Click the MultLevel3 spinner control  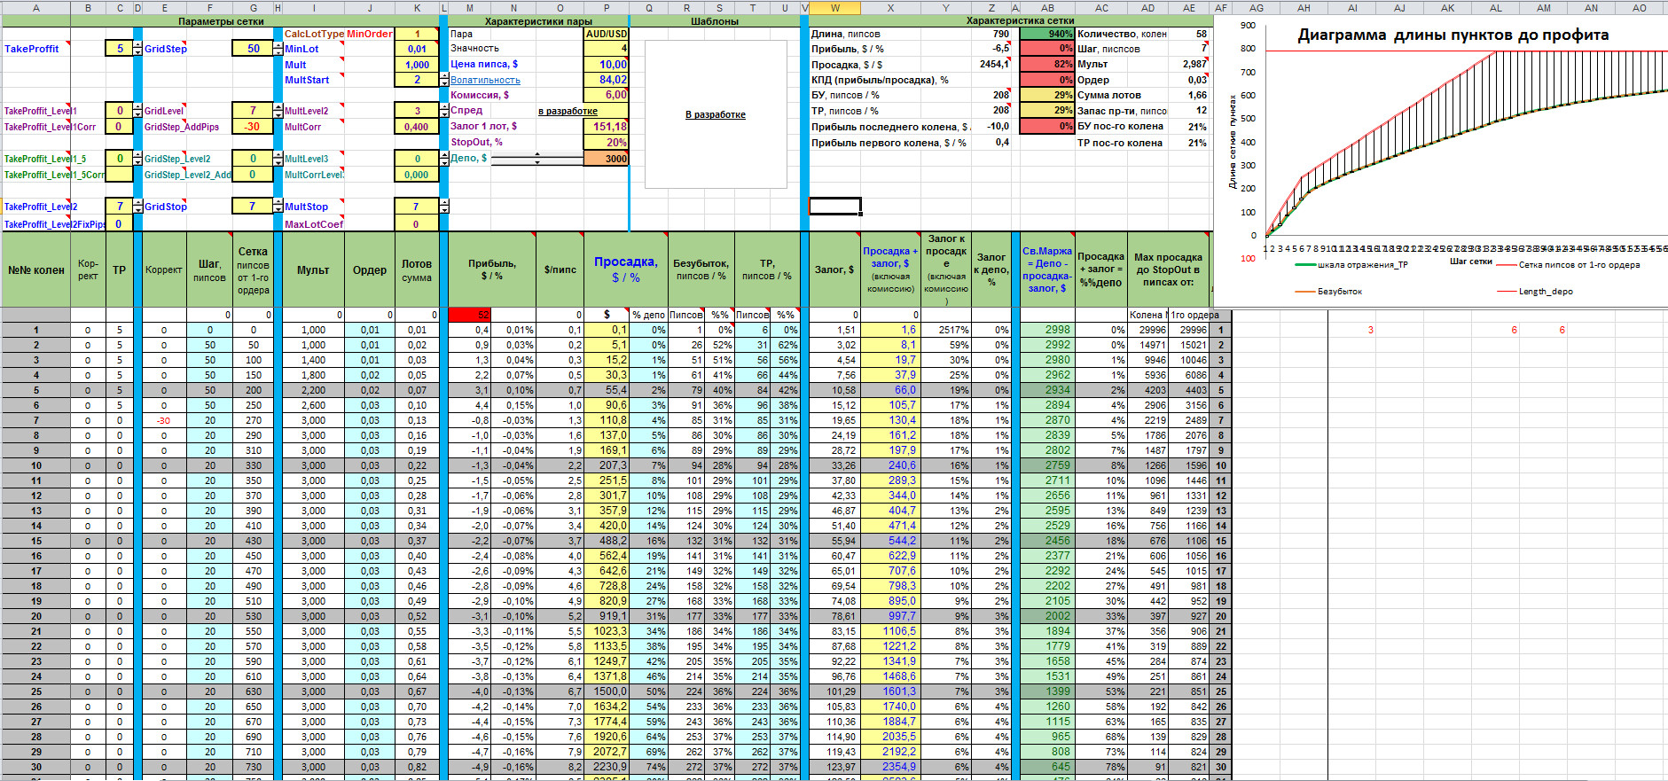click(444, 159)
